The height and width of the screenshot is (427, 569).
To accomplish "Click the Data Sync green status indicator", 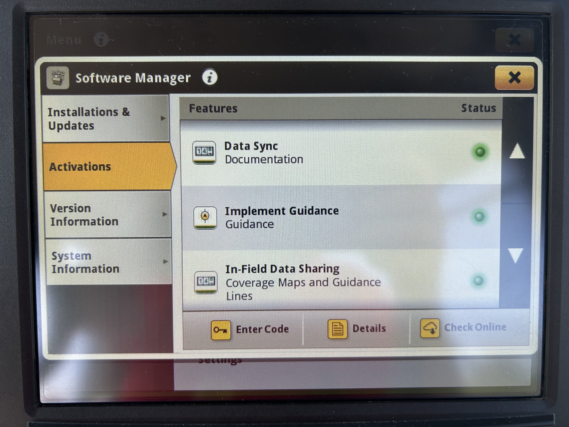I will pyautogui.click(x=480, y=152).
